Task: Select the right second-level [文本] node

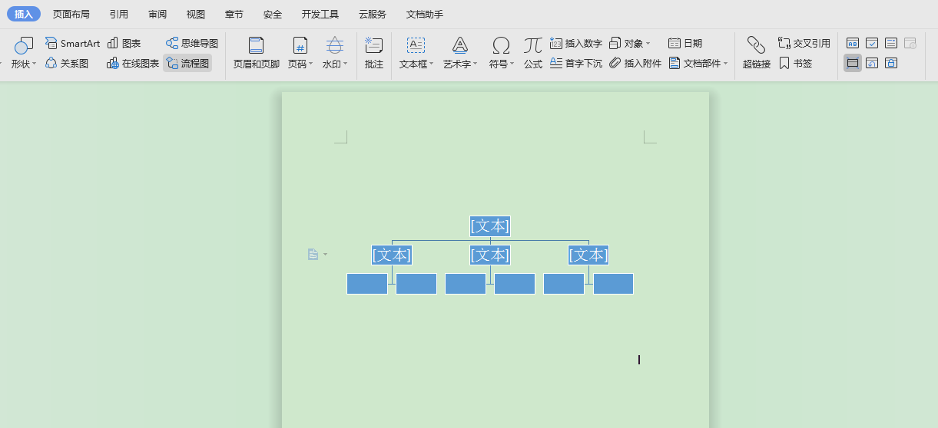Action: coord(588,255)
